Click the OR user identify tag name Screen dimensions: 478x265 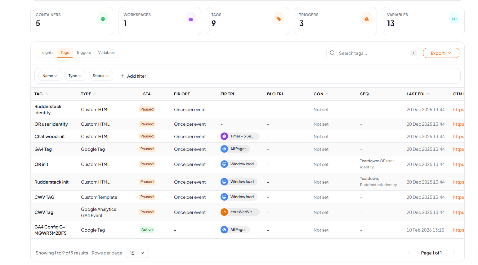point(51,124)
